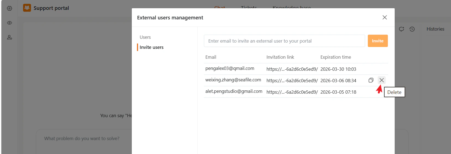Click the Support portal title
The width and height of the screenshot is (451, 154).
coord(51,8)
